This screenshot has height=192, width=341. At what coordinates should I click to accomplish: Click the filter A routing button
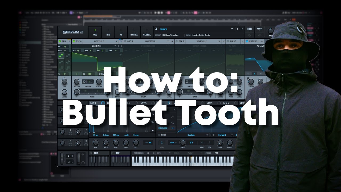tap(254, 74)
